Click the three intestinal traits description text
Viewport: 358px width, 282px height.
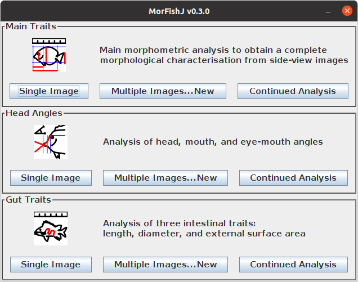click(204, 229)
